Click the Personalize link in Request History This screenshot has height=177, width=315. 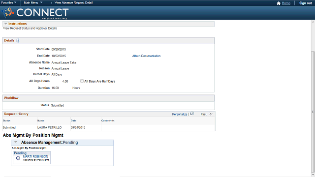179,114
